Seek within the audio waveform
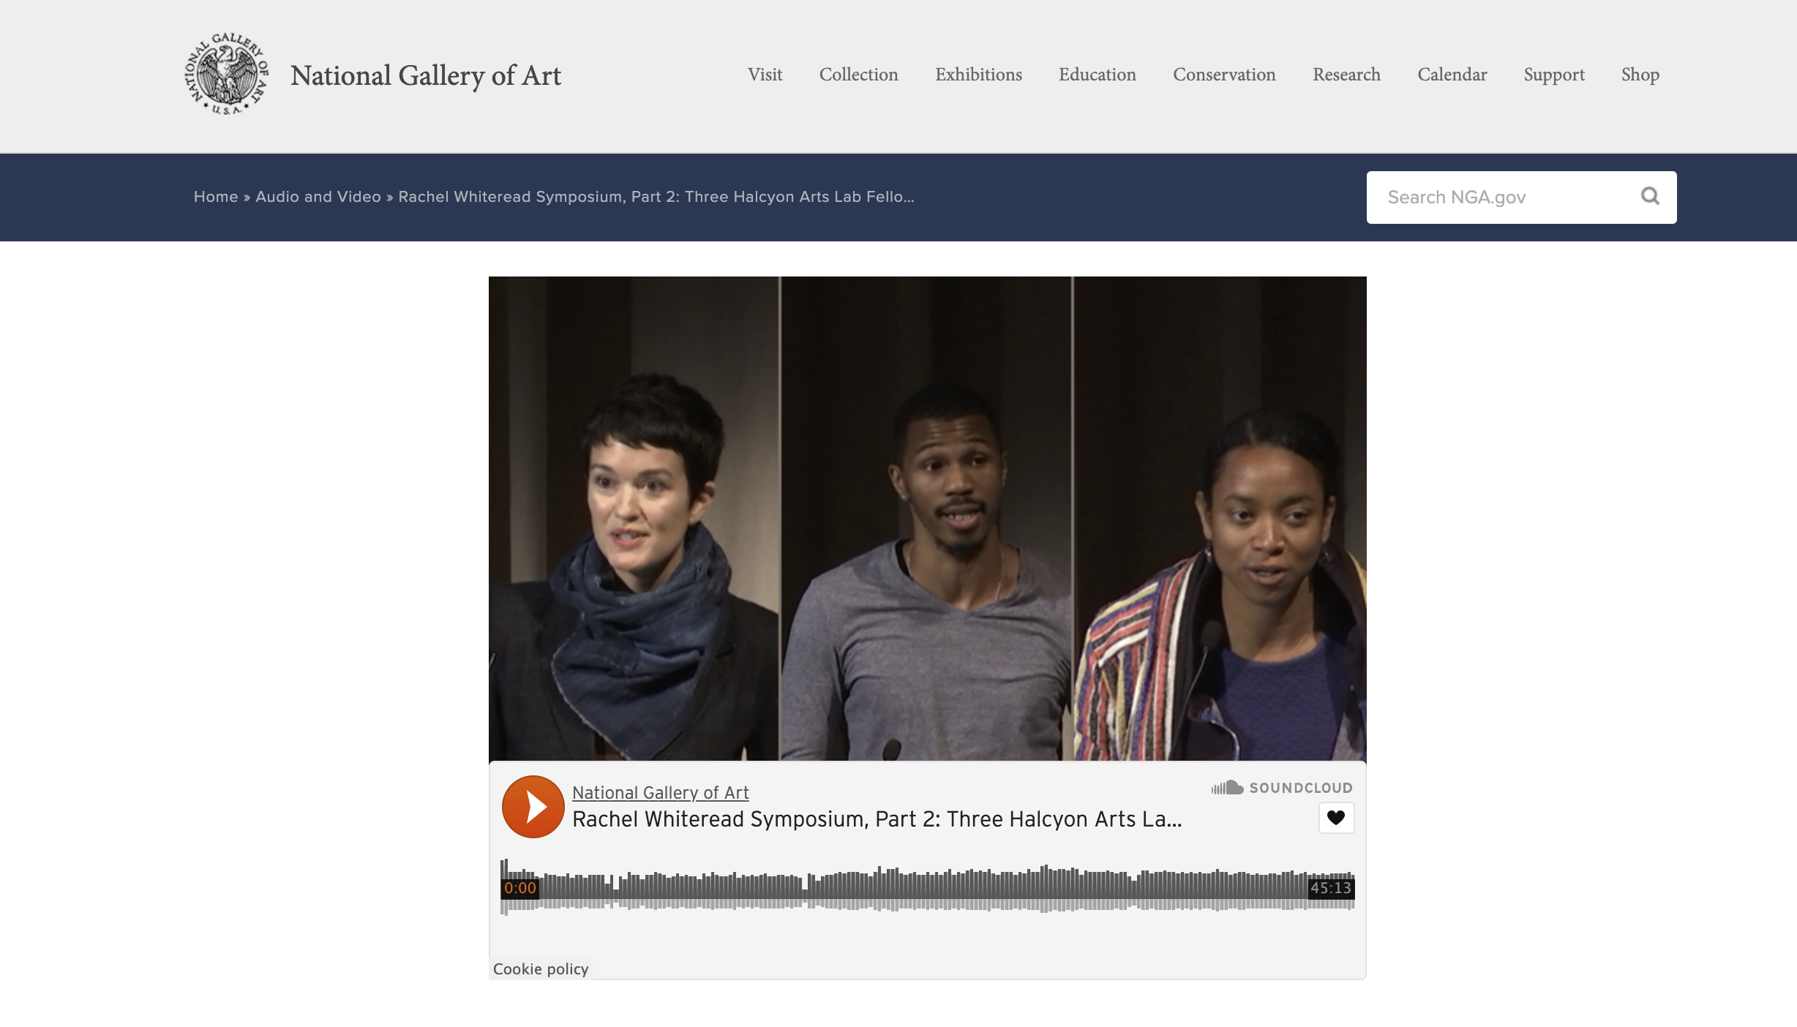Image resolution: width=1797 pixels, height=1027 pixels. tap(927, 887)
